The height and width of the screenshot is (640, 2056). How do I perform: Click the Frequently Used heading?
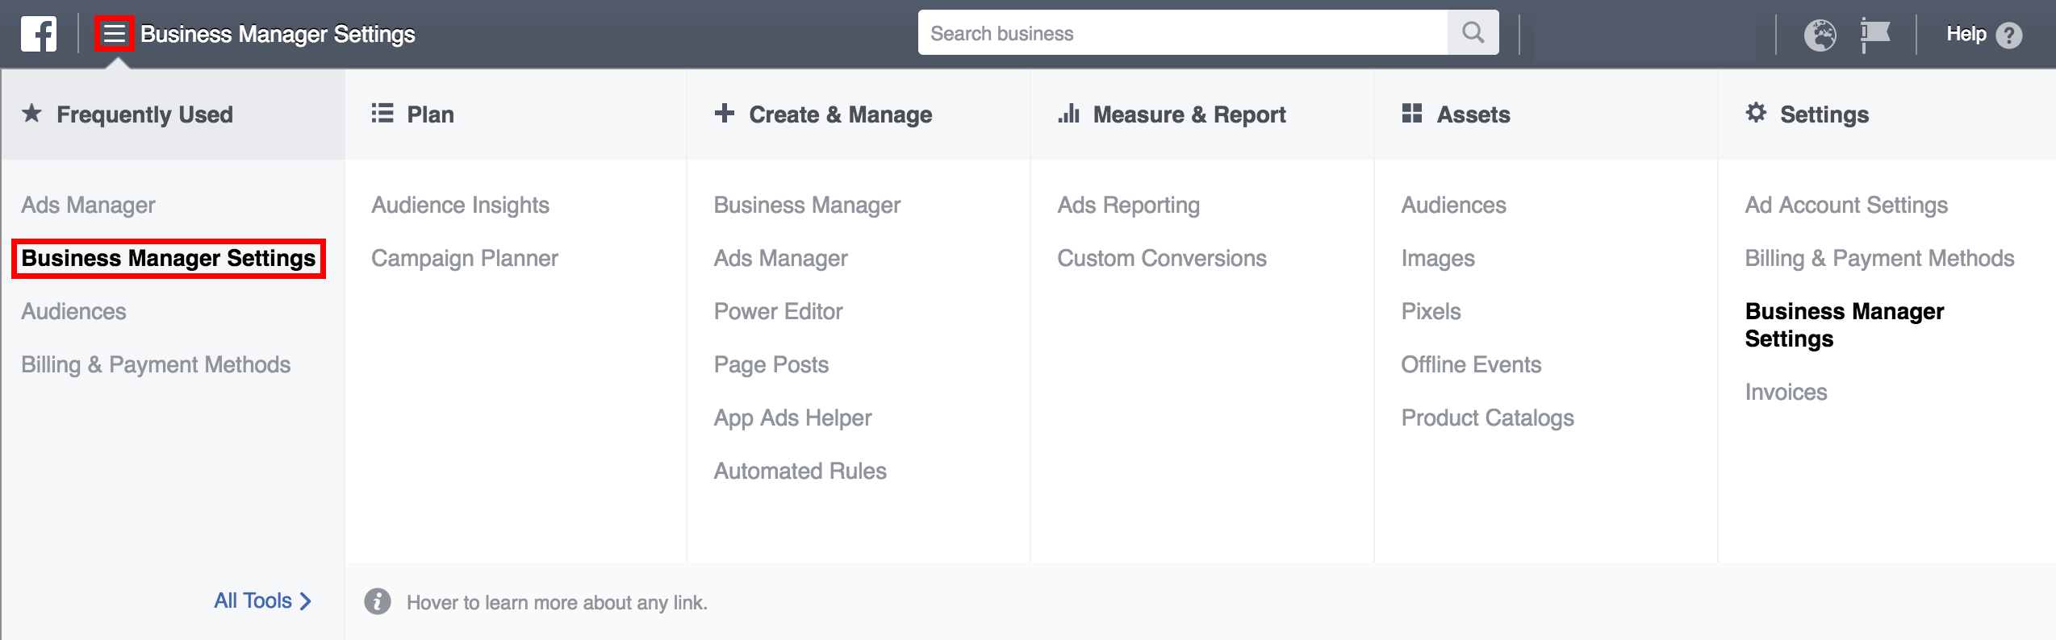pos(144,114)
